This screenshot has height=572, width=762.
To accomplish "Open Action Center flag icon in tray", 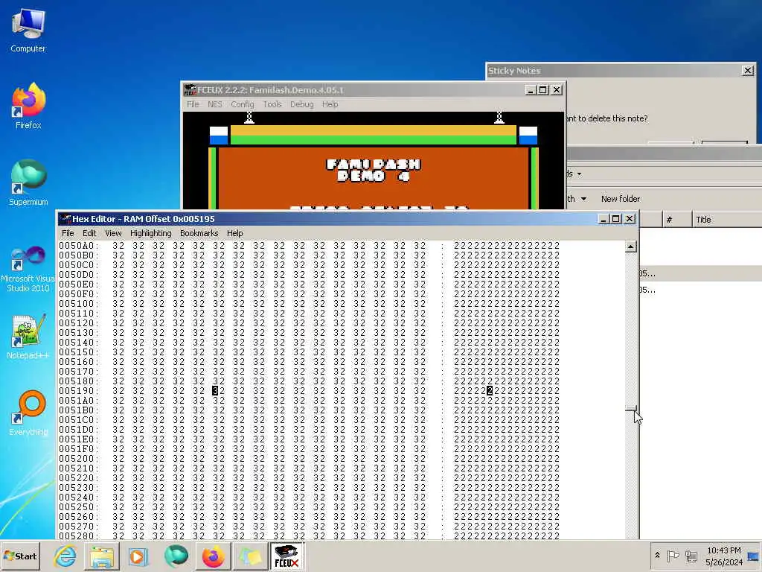I will (x=673, y=556).
